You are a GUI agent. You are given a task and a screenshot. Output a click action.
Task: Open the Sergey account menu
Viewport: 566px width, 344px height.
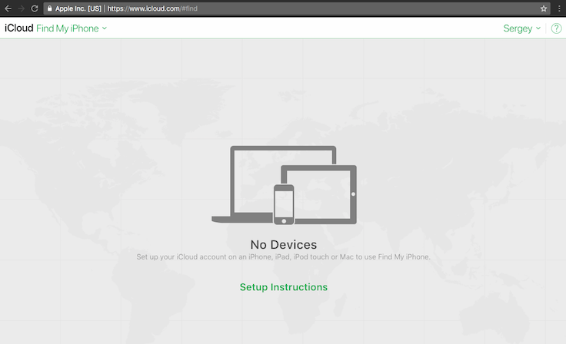pyautogui.click(x=522, y=28)
